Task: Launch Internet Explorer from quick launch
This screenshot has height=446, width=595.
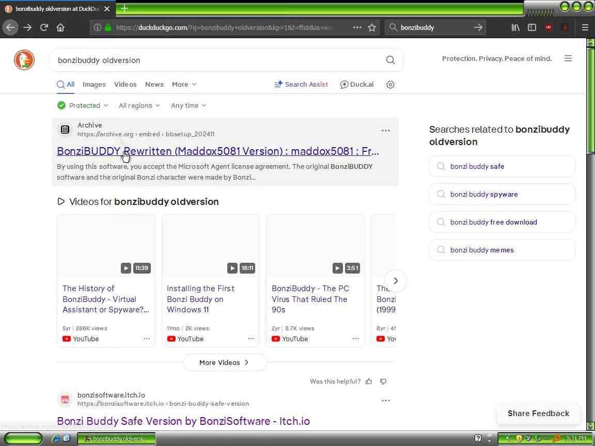Action: click(x=55, y=438)
